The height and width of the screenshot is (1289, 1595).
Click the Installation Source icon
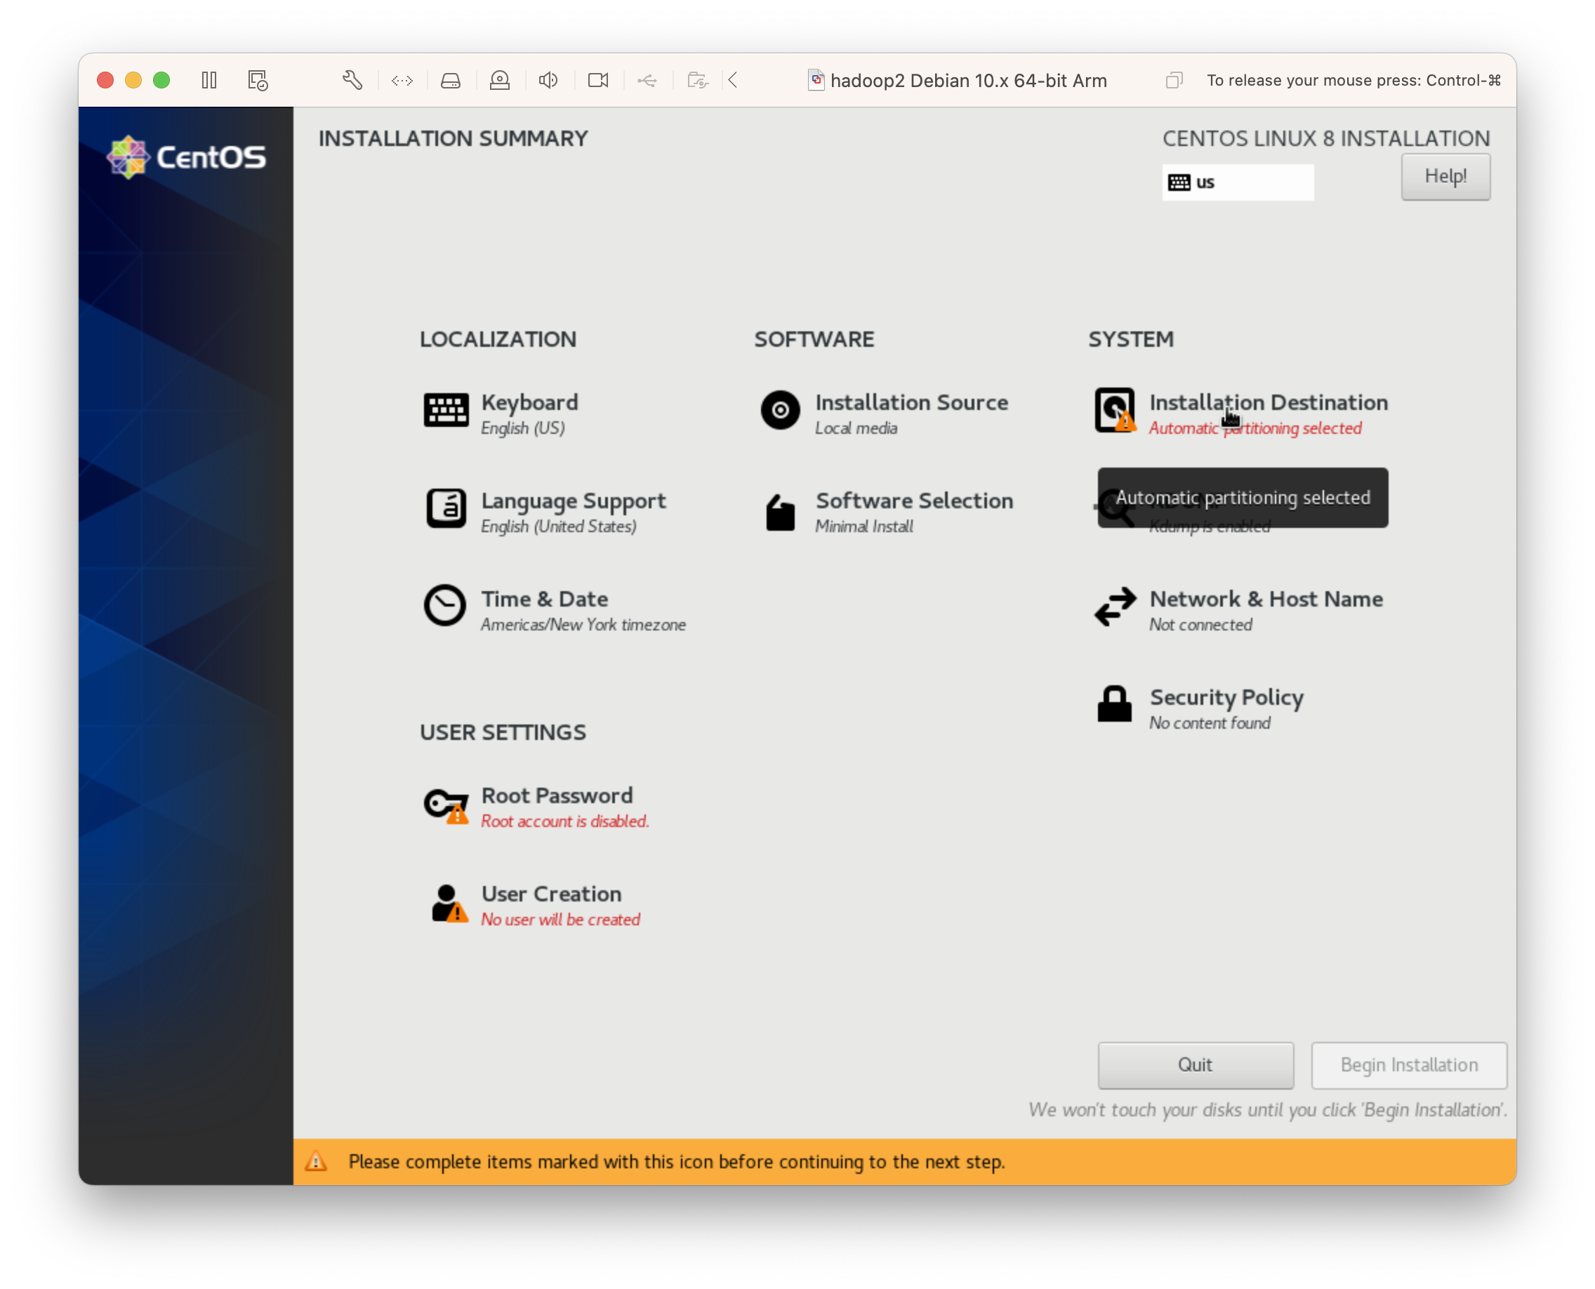click(x=777, y=409)
